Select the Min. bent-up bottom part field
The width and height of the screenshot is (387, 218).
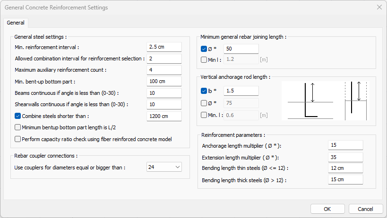[x=164, y=82]
